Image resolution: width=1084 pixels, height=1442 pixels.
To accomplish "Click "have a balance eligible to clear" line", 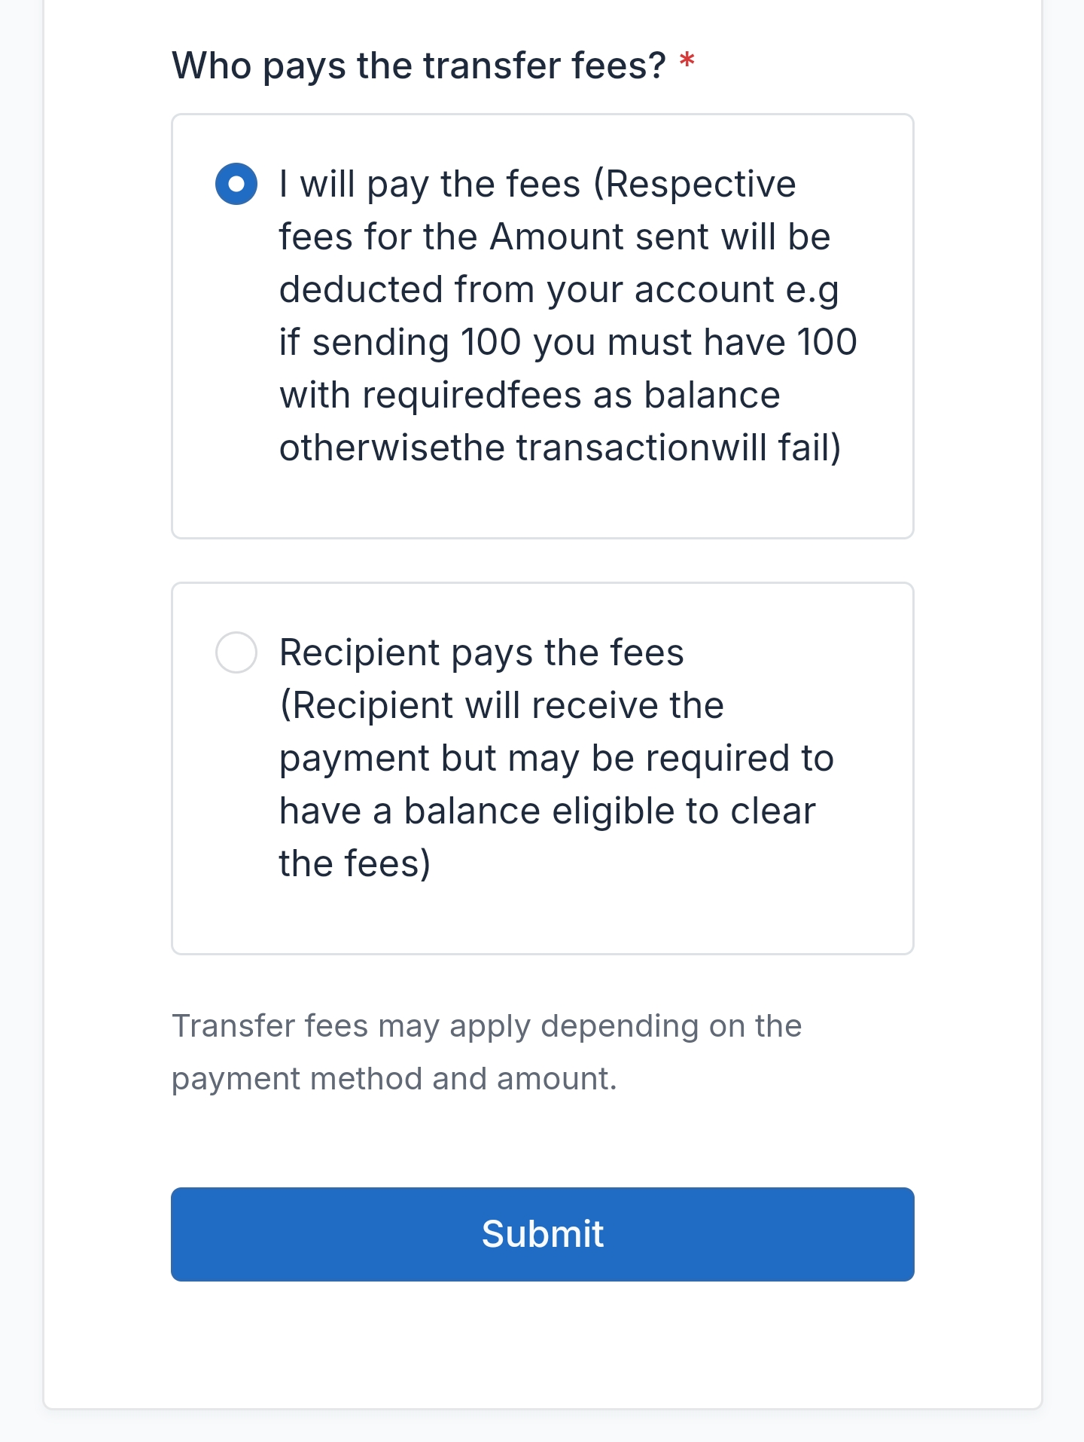I will tap(547, 811).
